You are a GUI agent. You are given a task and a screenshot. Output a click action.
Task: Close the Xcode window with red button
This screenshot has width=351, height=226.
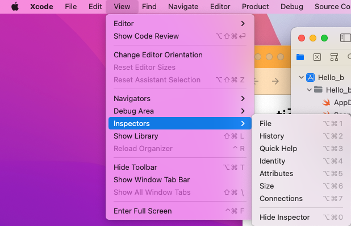pos(302,38)
